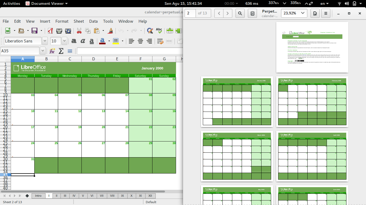
Task: Toggle italic formatting
Action: pos(83,41)
